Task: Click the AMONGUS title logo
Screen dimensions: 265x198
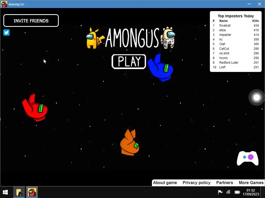Action: point(132,38)
